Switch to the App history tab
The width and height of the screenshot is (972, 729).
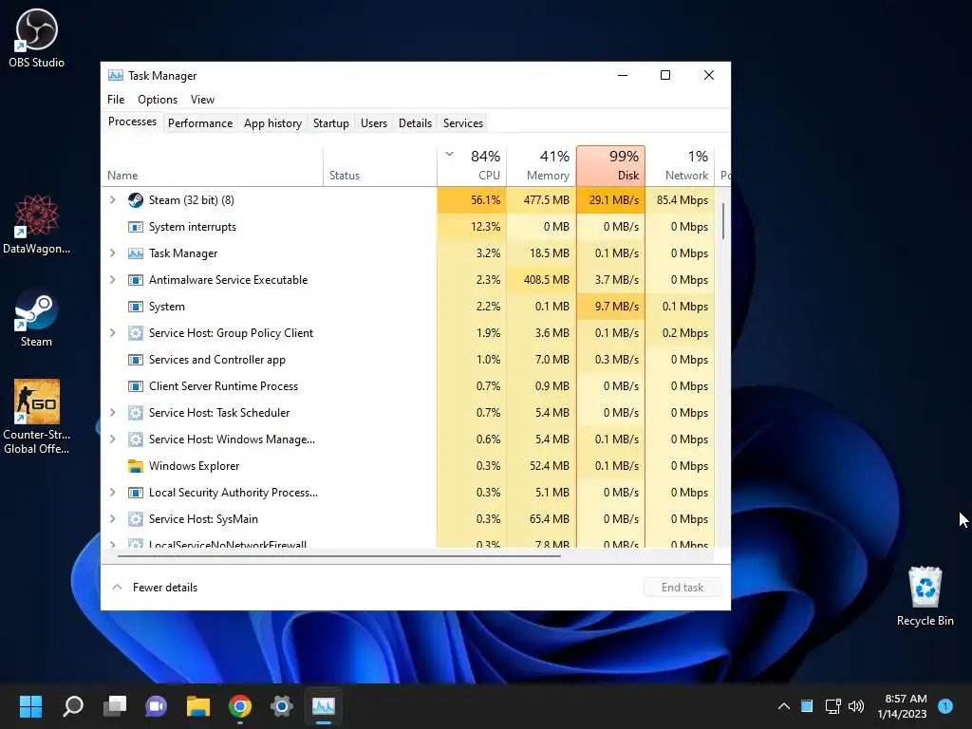(x=272, y=123)
